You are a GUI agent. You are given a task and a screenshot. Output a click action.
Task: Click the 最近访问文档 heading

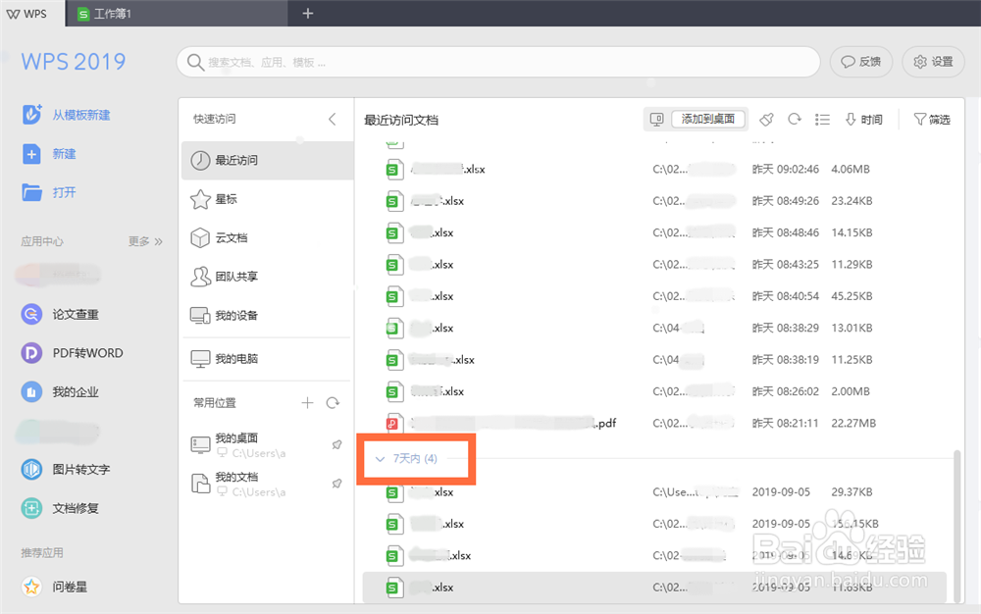tap(401, 120)
